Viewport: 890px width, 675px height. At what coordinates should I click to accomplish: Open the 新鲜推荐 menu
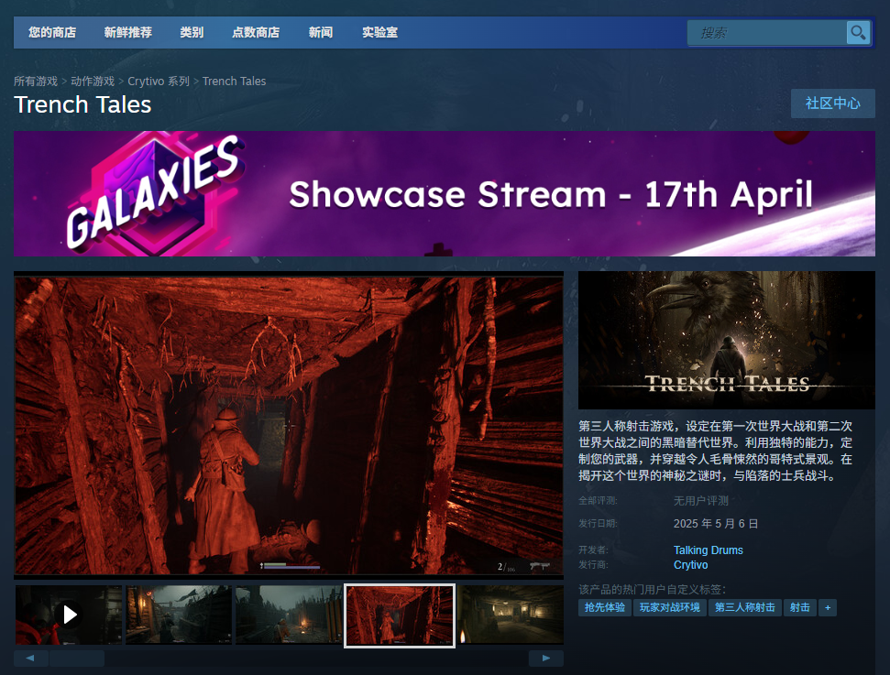128,33
